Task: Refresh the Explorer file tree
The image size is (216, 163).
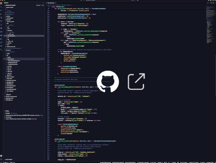Action: pos(41,5)
